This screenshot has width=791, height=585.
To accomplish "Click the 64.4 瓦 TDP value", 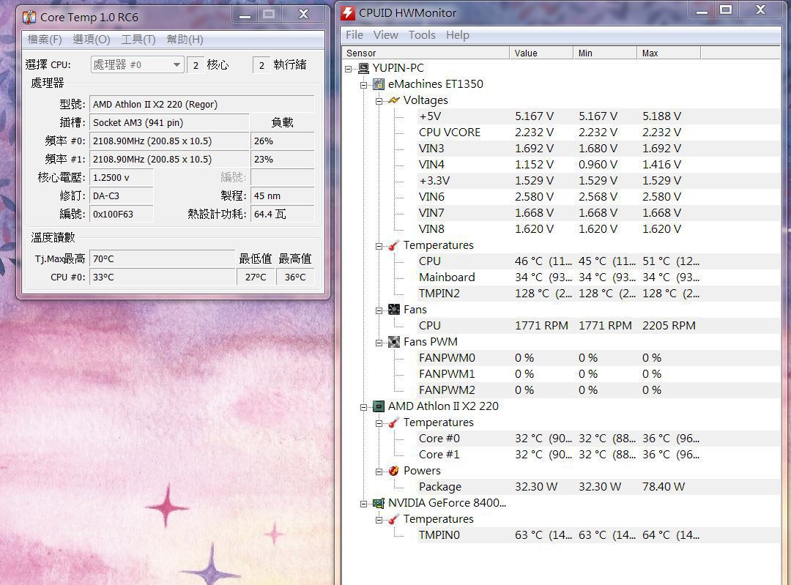I will coord(282,214).
